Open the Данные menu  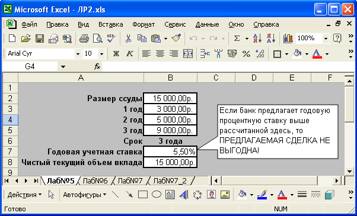coord(207,24)
